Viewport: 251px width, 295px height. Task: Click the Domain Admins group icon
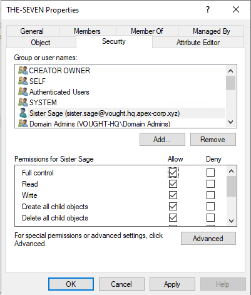[23, 123]
